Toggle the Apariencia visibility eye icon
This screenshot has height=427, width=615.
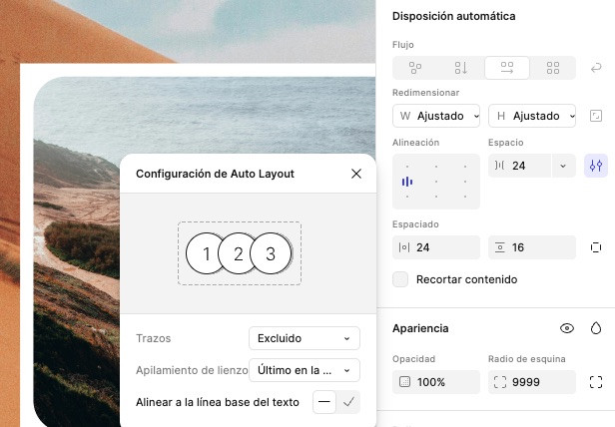click(x=567, y=328)
